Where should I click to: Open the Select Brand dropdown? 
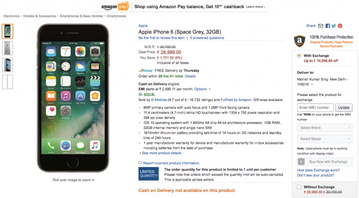point(325,128)
